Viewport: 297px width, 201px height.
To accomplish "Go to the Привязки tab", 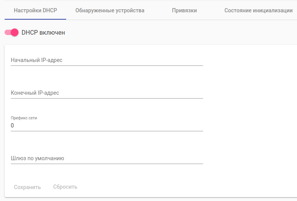I will point(184,10).
